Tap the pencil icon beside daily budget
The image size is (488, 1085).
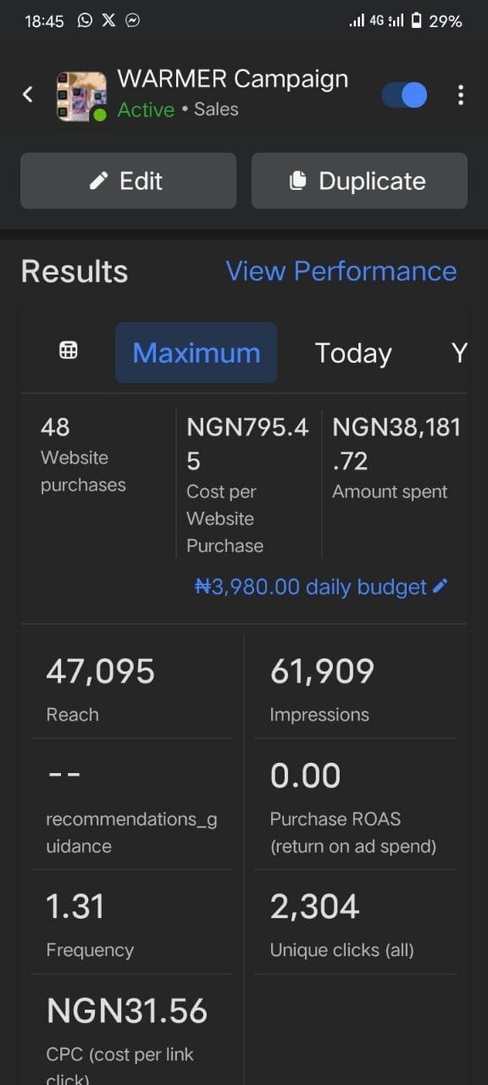pyautogui.click(x=440, y=586)
